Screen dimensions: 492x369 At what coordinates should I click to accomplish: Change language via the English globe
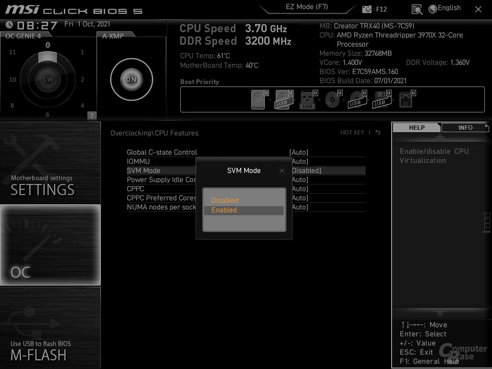445,9
